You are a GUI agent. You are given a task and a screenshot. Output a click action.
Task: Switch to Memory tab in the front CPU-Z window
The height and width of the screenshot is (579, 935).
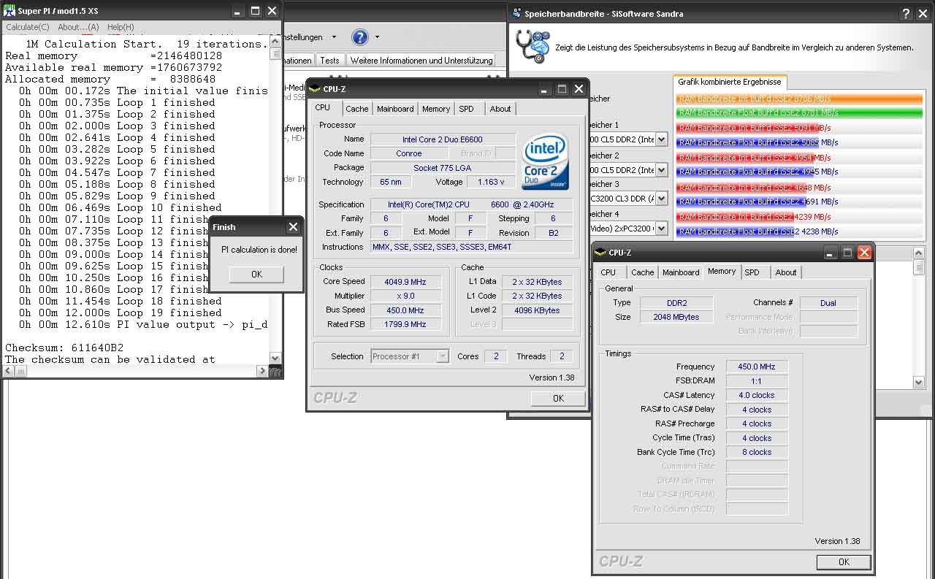[x=436, y=109]
